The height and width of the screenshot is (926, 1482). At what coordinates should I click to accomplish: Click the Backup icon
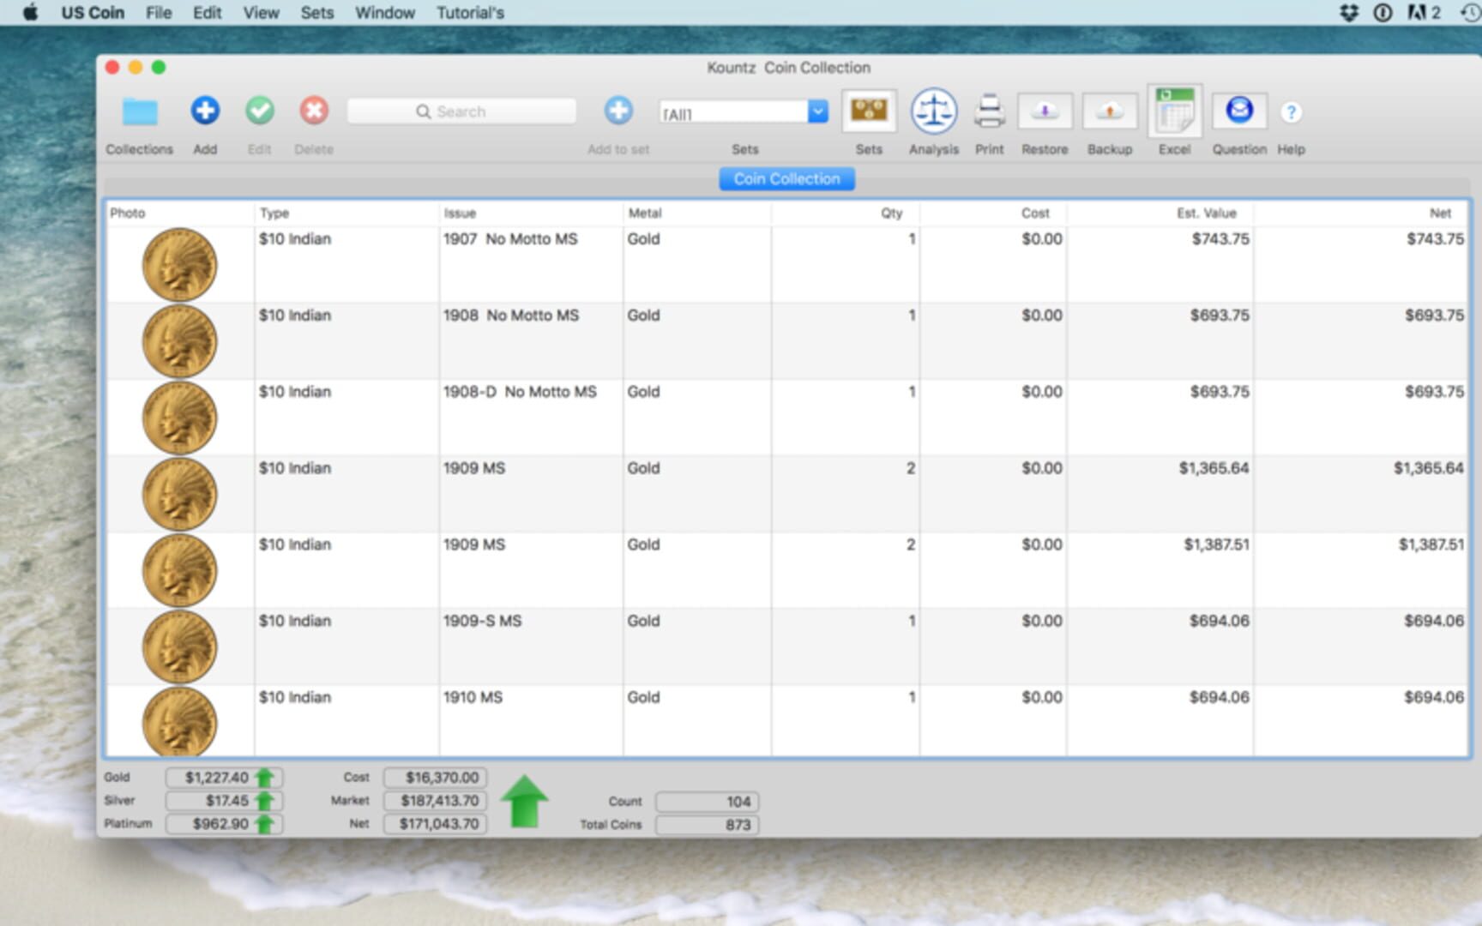click(x=1109, y=111)
